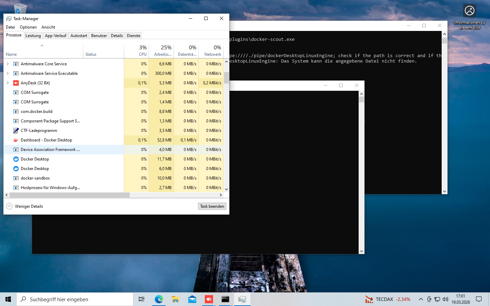Select the Docker Desktop row using 6,0 MB
Viewport: 490px width, 306px height.
coord(114,169)
